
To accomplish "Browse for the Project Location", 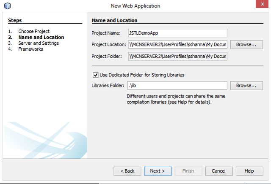I will pos(243,44).
